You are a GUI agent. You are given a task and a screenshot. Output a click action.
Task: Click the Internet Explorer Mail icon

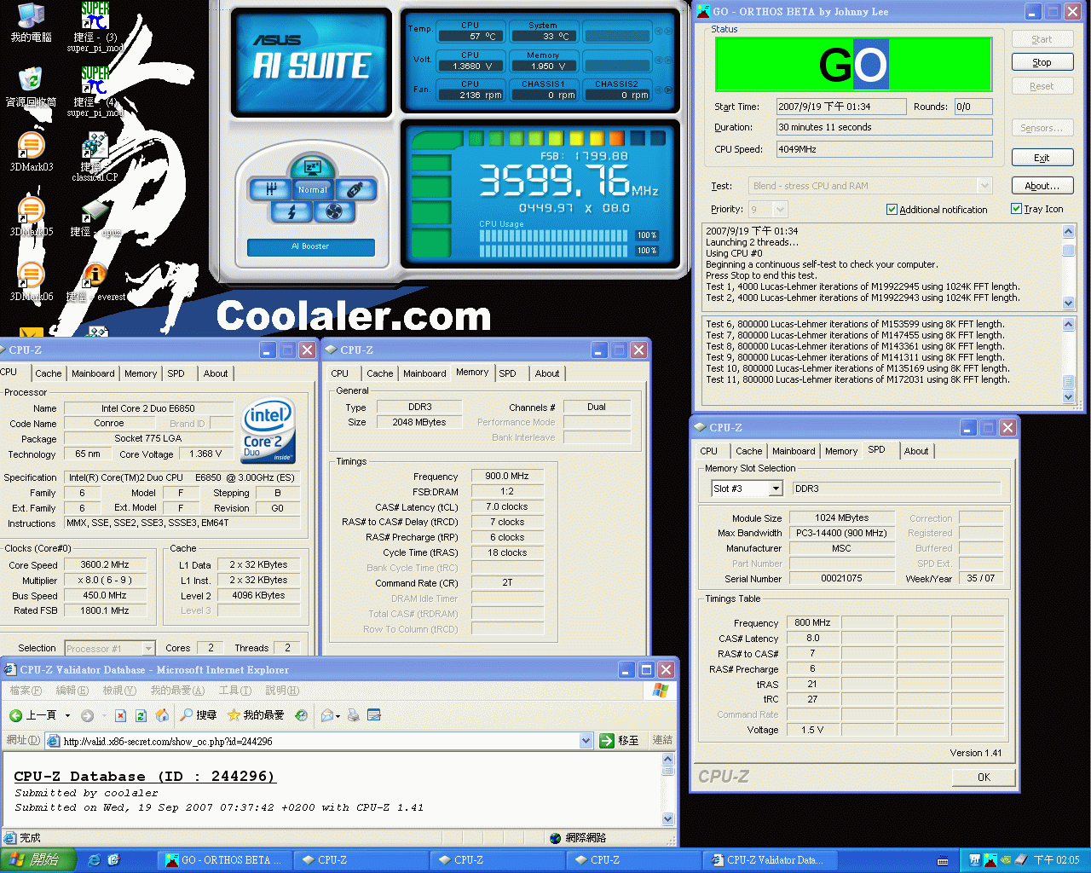326,715
